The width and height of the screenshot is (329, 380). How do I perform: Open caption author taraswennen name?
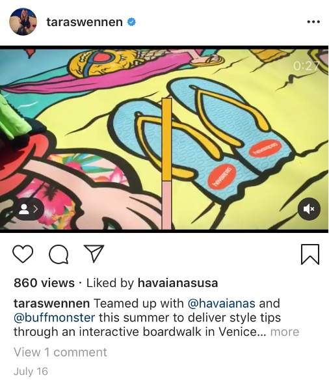point(51,303)
